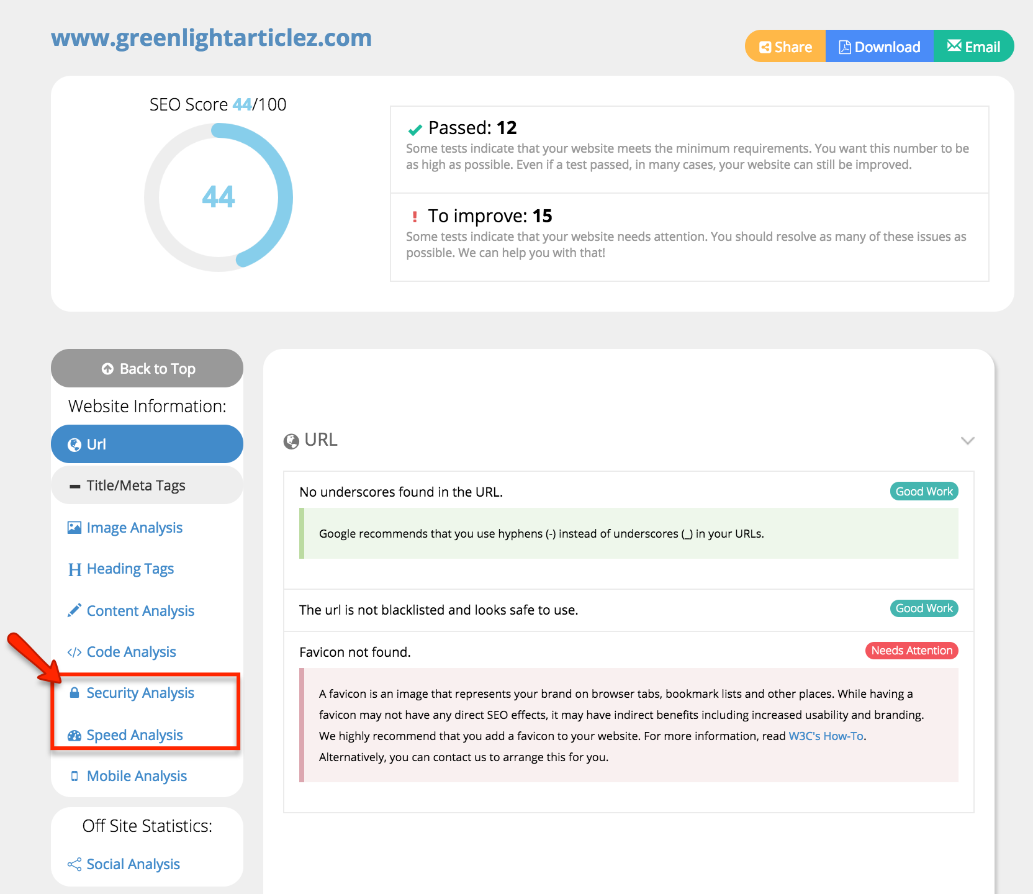Click the Code Analysis code brackets icon
Image resolution: width=1033 pixels, height=894 pixels.
(x=74, y=652)
